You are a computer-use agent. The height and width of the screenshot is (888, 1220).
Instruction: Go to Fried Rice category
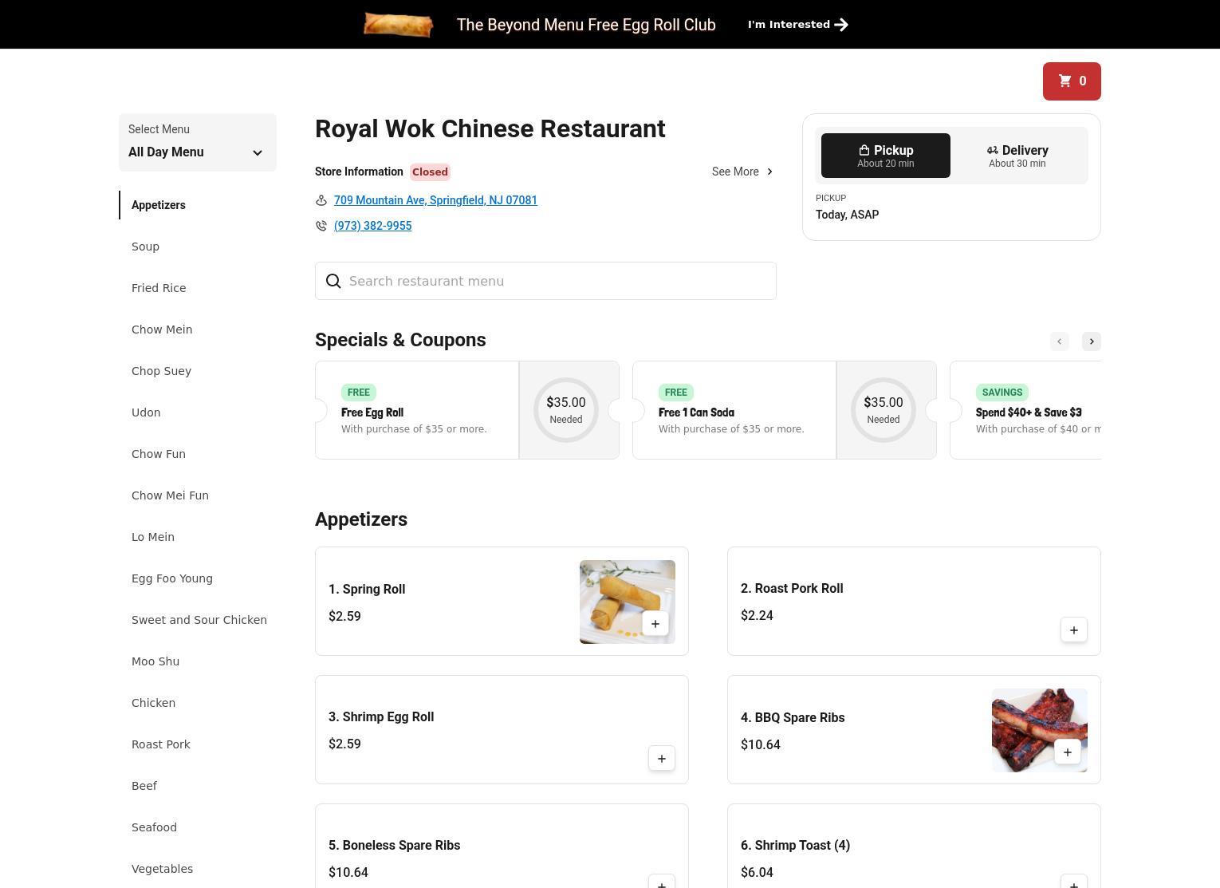pos(159,288)
